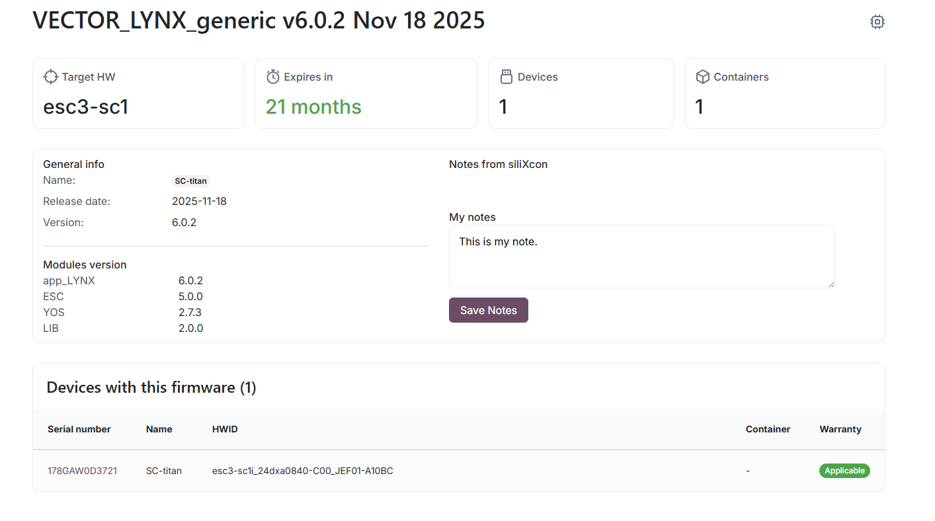Sort by Name column header
This screenshot has width=935, height=521.
159,429
